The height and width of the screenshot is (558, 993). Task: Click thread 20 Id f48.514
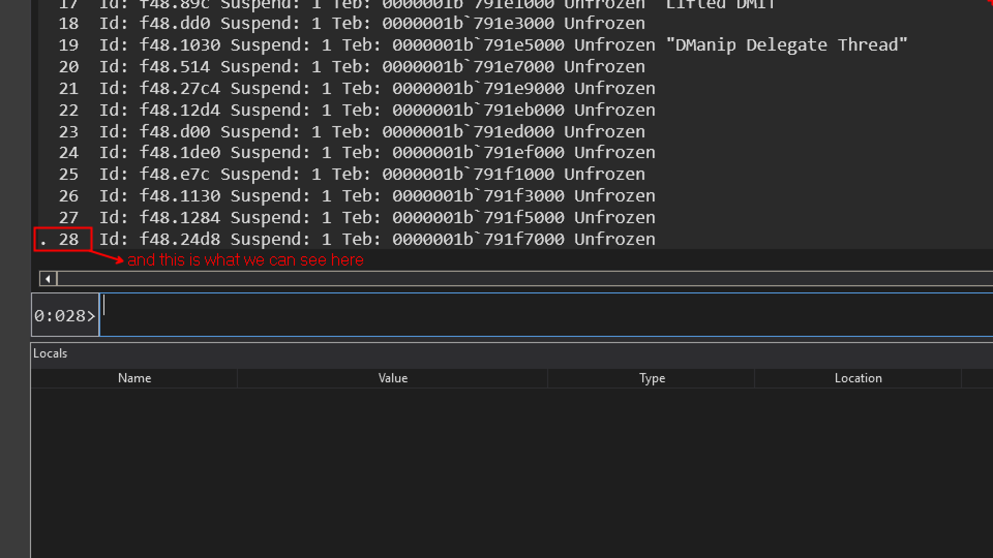(175, 67)
